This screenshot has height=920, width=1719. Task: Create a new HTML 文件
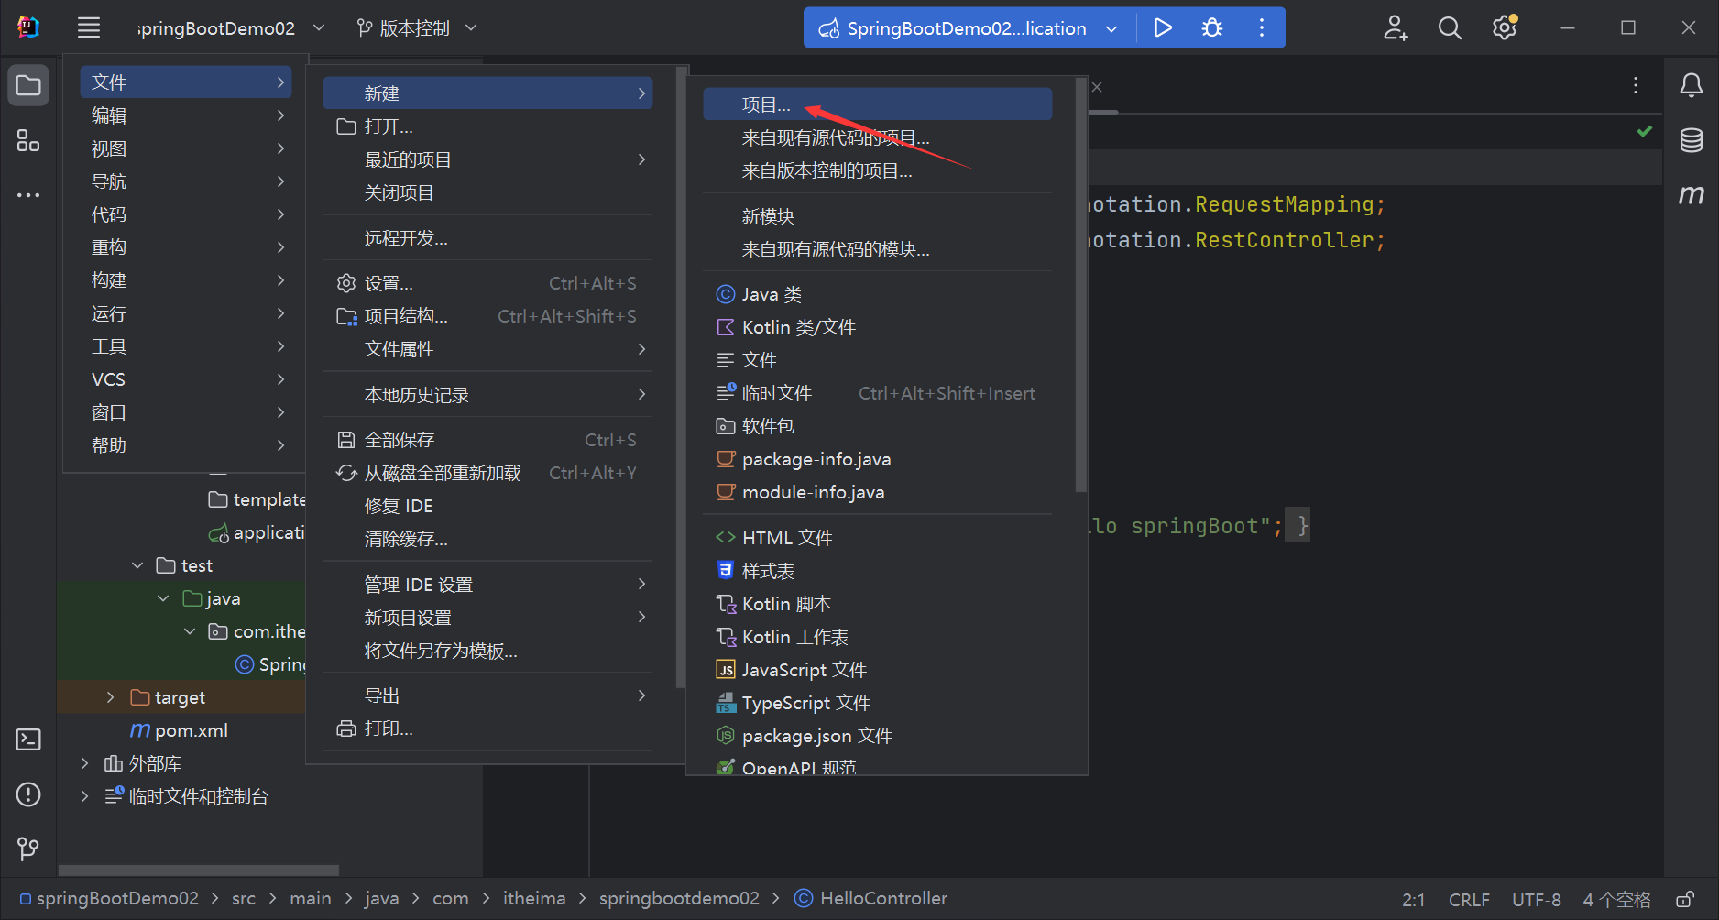point(878,538)
